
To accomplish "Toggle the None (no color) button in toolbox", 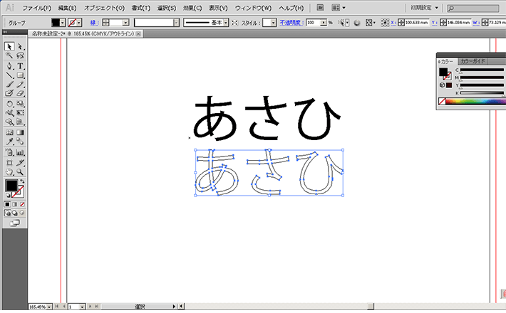I will point(23,204).
